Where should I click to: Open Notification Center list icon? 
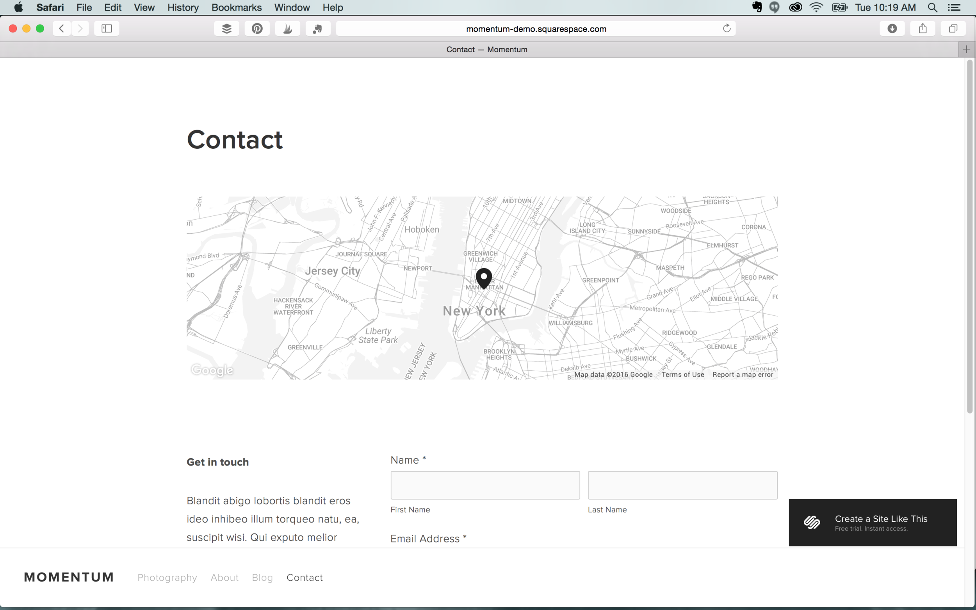point(954,7)
